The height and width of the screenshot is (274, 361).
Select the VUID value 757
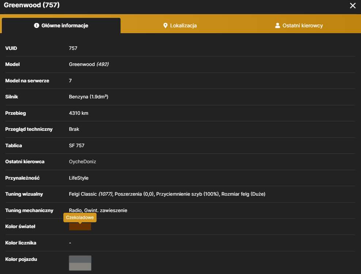tap(73, 48)
